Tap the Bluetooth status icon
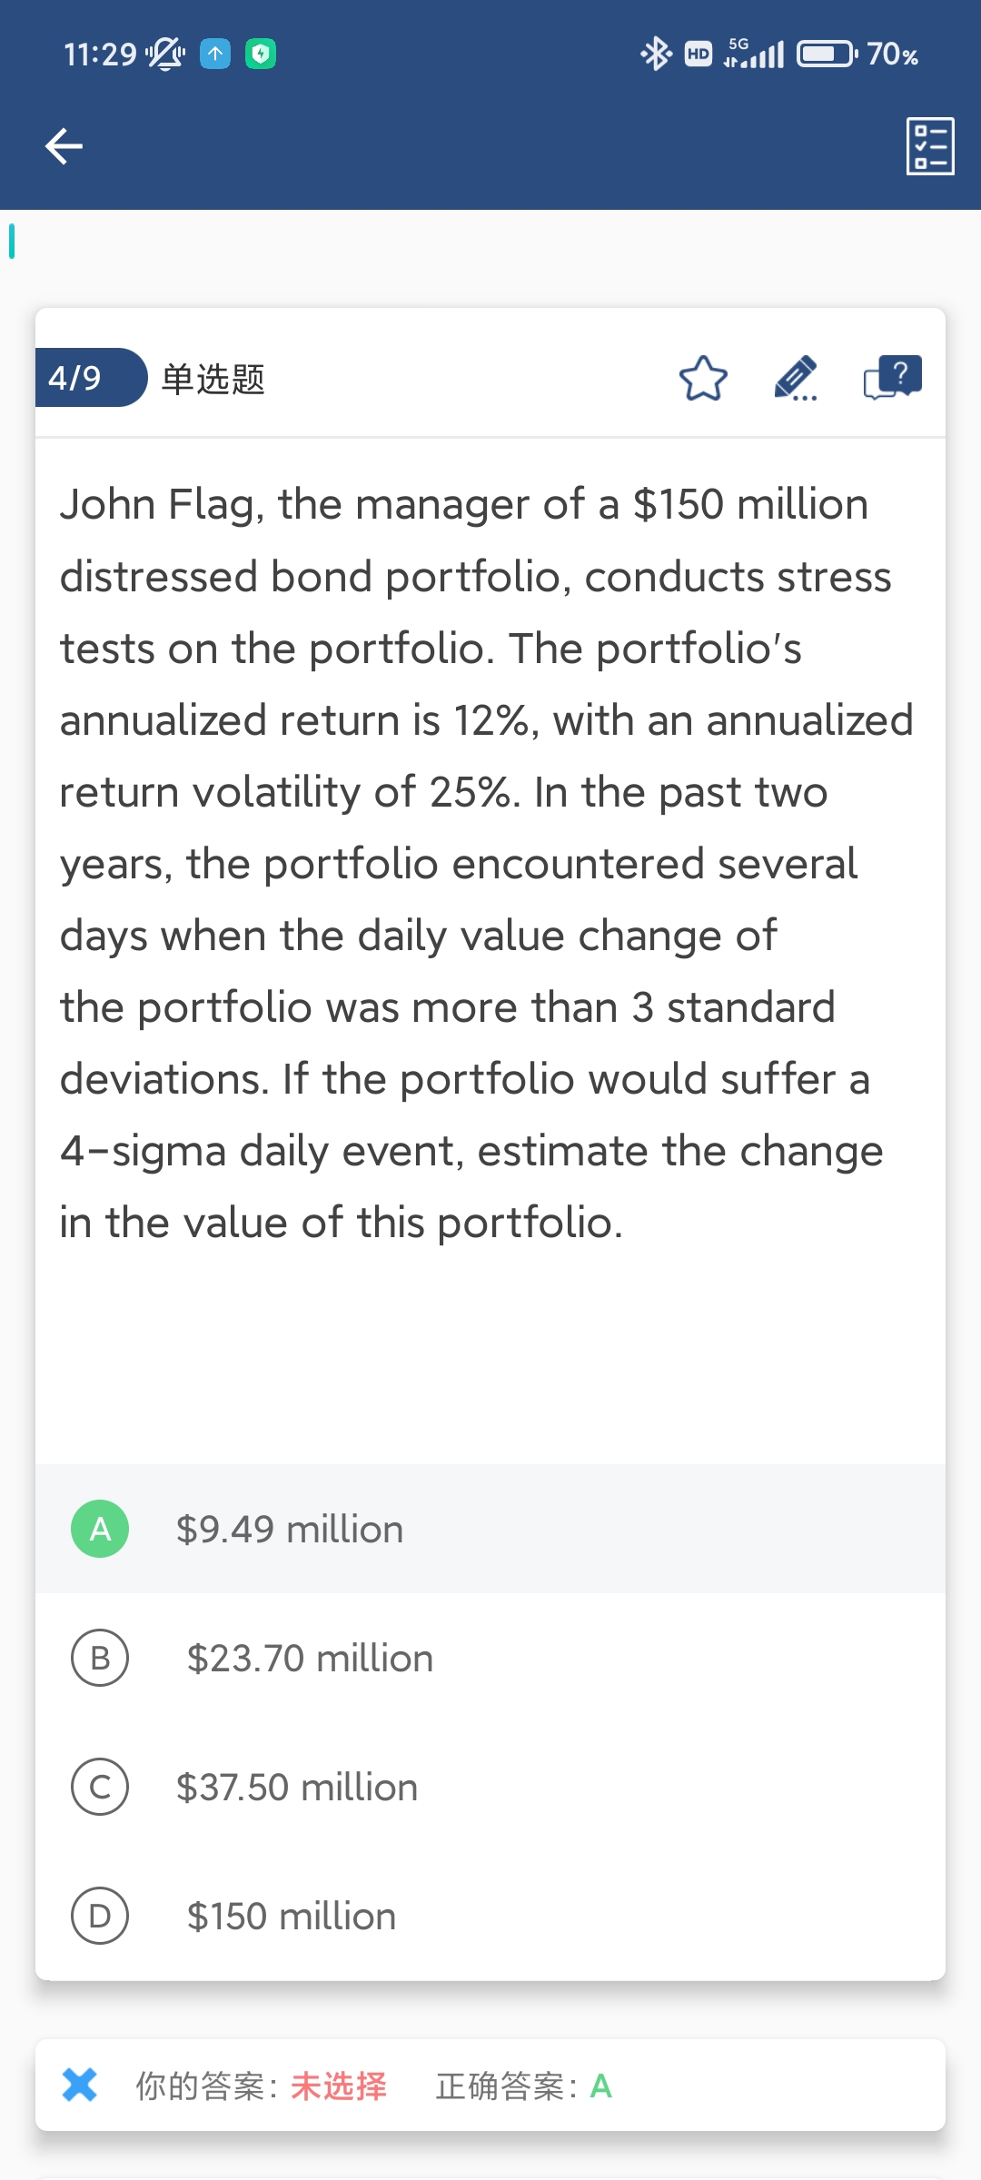The height and width of the screenshot is (2180, 981). click(655, 54)
